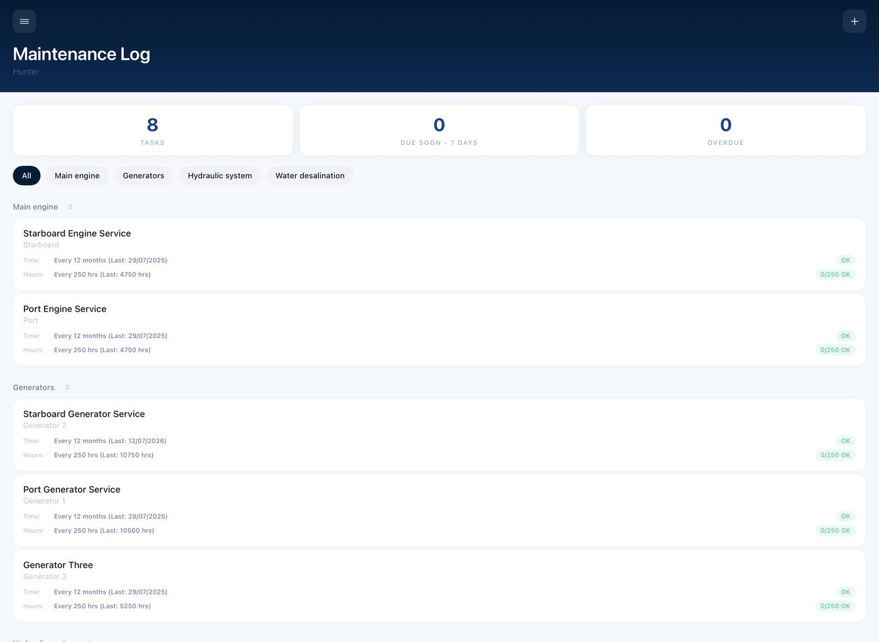Click Starboard Generator Service time OK badge
The image size is (879, 642).
[x=845, y=441]
